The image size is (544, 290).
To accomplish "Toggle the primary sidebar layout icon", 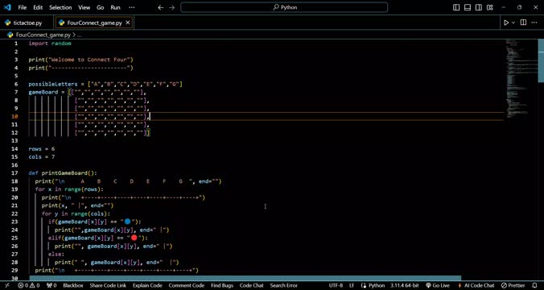I will click(456, 7).
